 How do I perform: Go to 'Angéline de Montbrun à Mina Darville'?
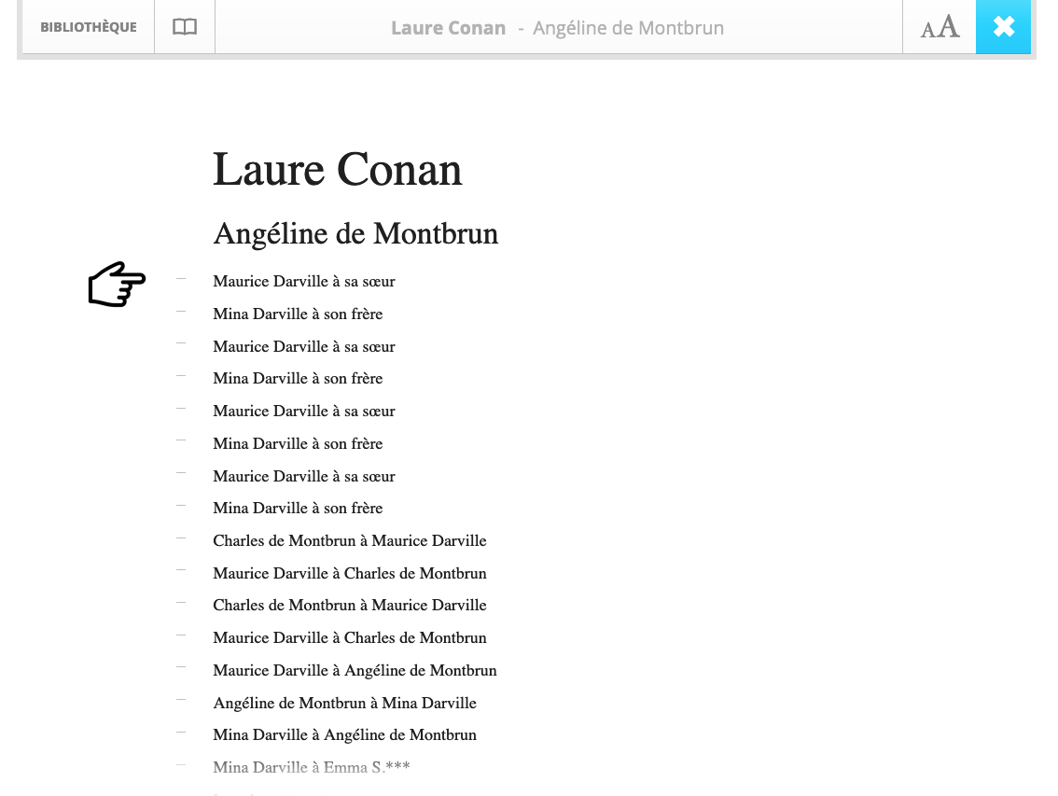(x=344, y=704)
